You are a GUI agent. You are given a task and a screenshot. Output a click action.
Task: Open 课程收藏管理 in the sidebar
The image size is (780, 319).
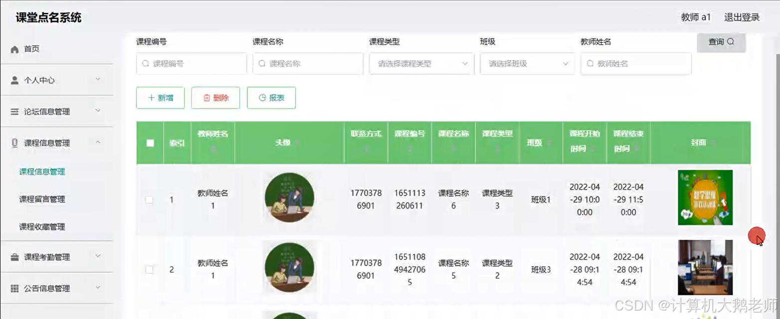pos(42,226)
